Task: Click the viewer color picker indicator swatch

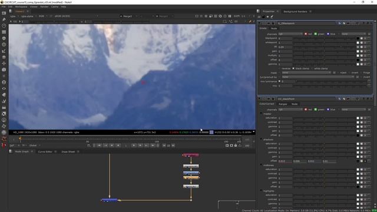Action: [x=211, y=132]
